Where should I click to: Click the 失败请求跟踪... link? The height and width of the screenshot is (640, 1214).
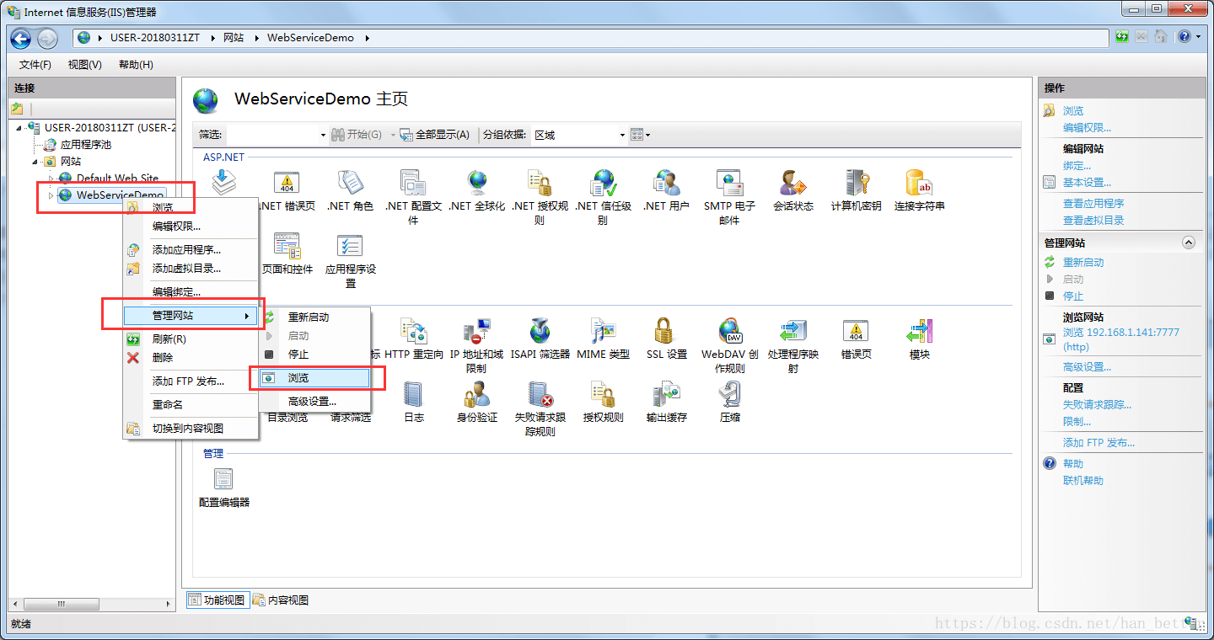click(x=1097, y=405)
